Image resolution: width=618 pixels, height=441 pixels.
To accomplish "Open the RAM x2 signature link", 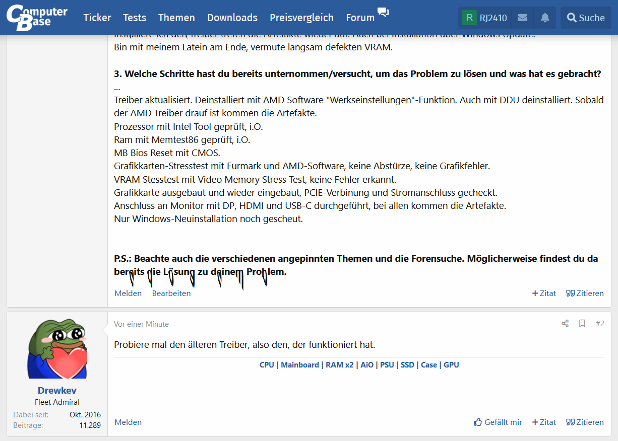I will pyautogui.click(x=340, y=364).
